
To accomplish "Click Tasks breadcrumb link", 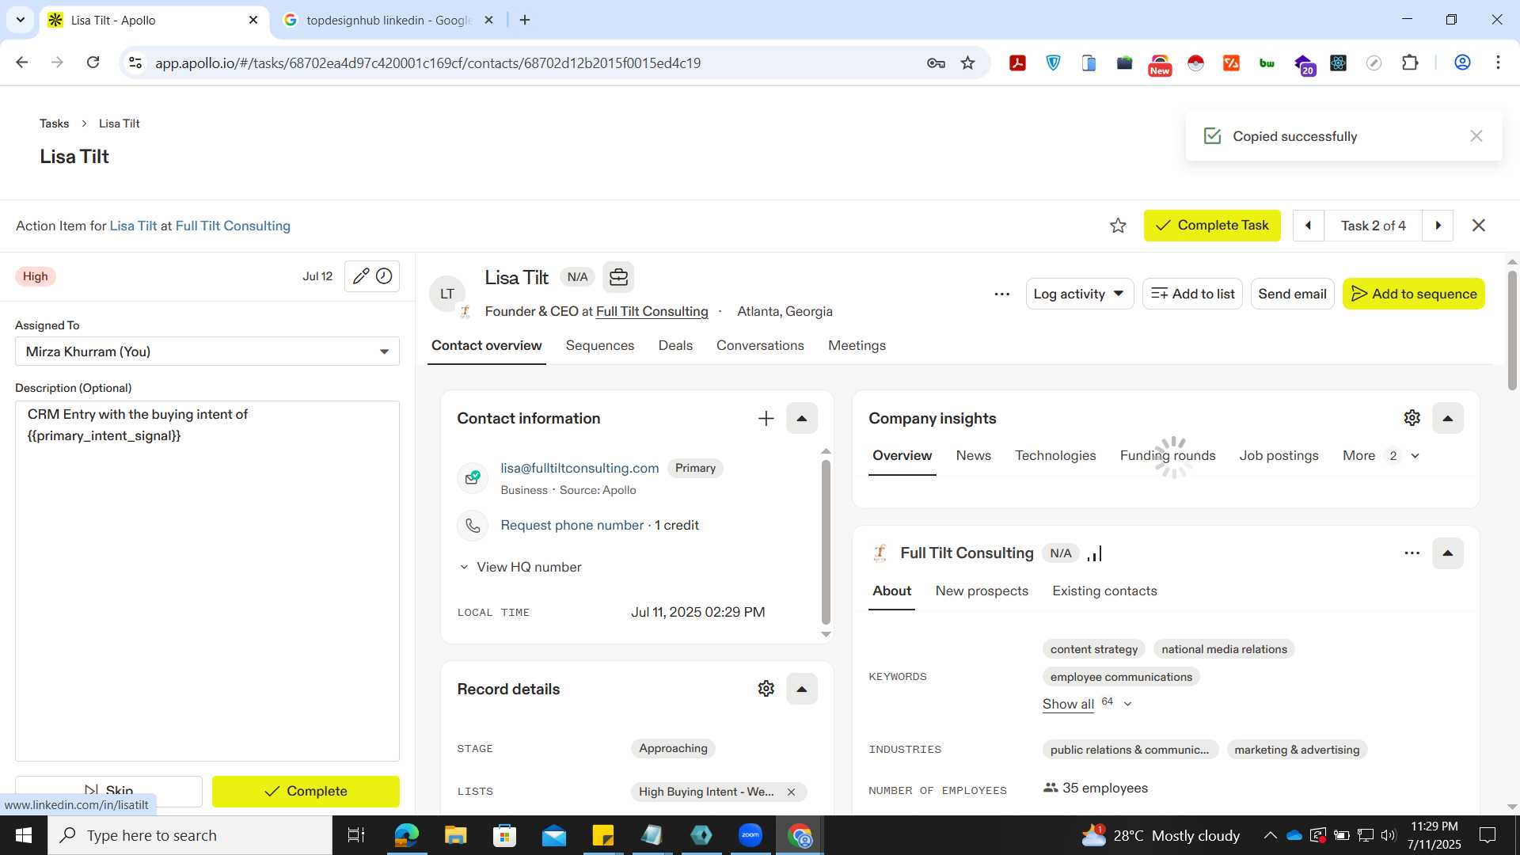I will (x=54, y=123).
